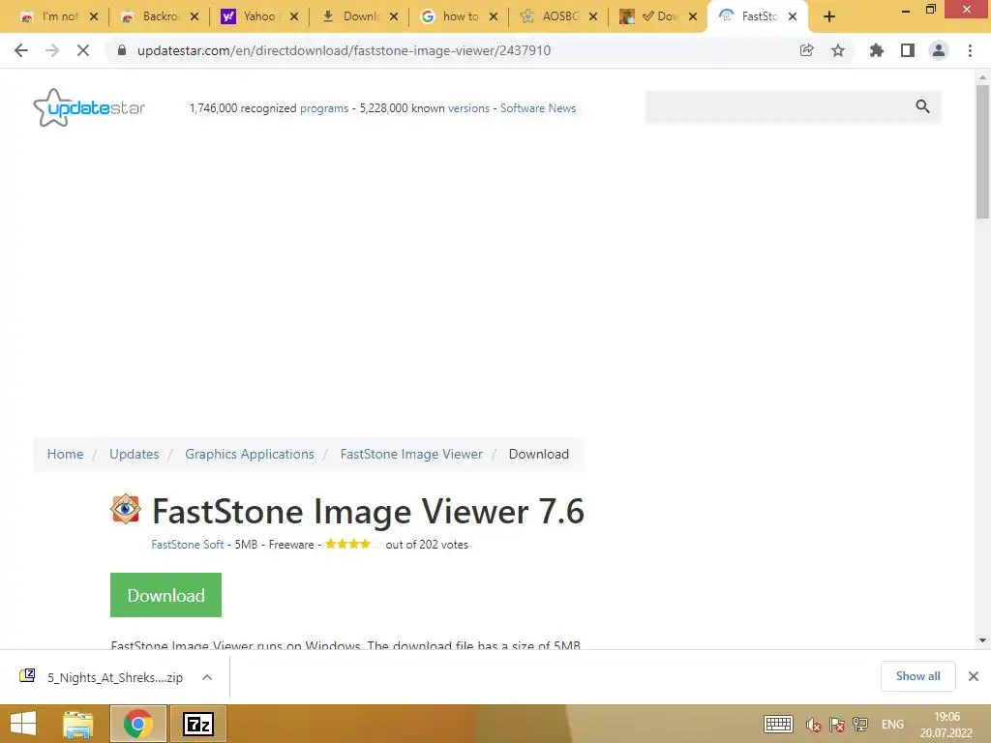Click the page scroll up arrow
Viewport: 991px width, 743px height.
coord(982,77)
